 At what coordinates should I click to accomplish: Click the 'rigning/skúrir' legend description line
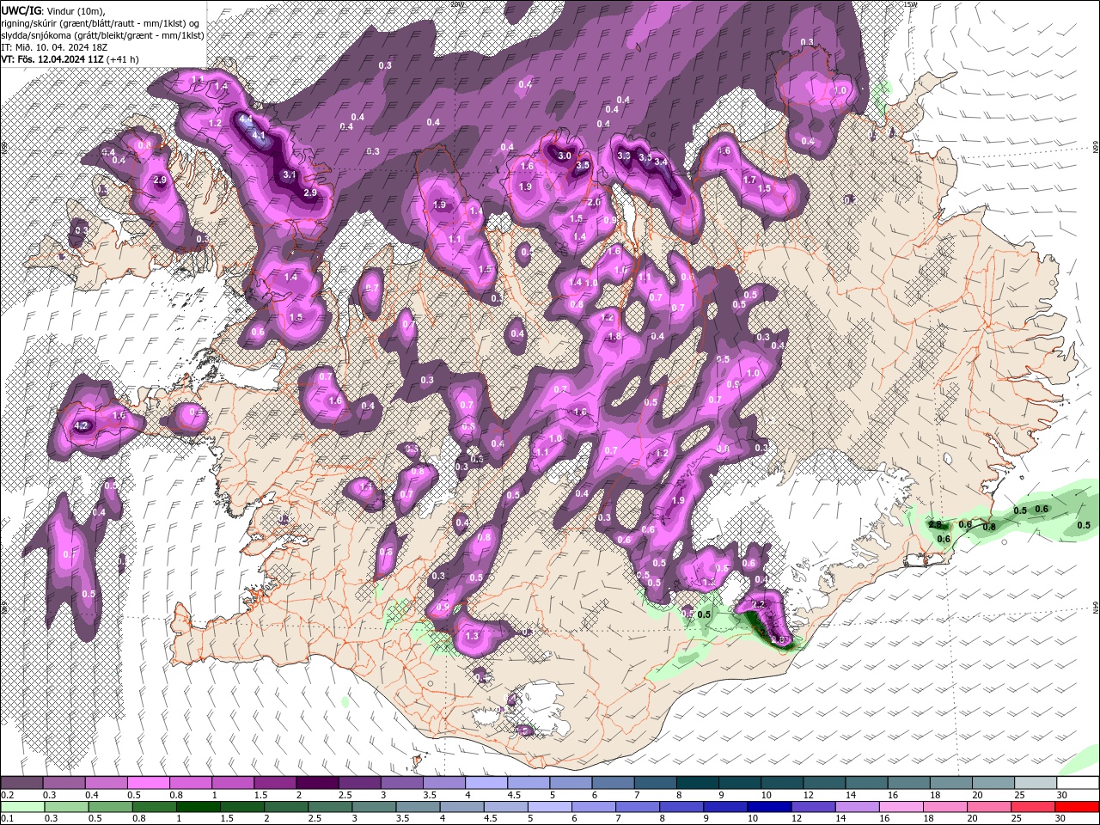[x=101, y=22]
